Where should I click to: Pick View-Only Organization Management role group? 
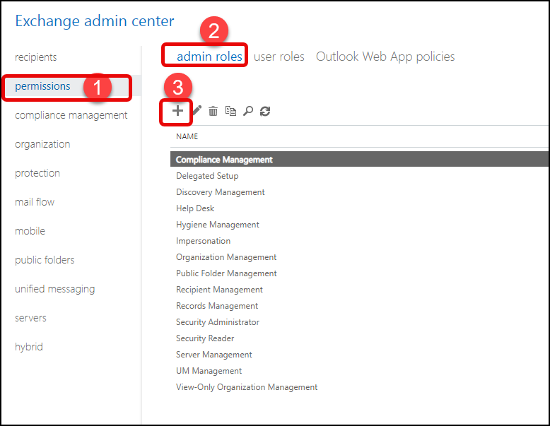point(247,387)
